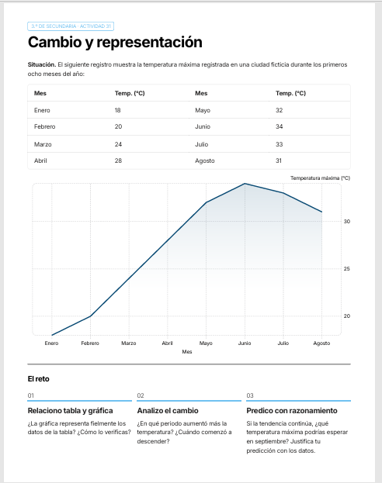This screenshot has height=483, width=382.
Task: Select the Mayo table cell
Action: pos(203,110)
